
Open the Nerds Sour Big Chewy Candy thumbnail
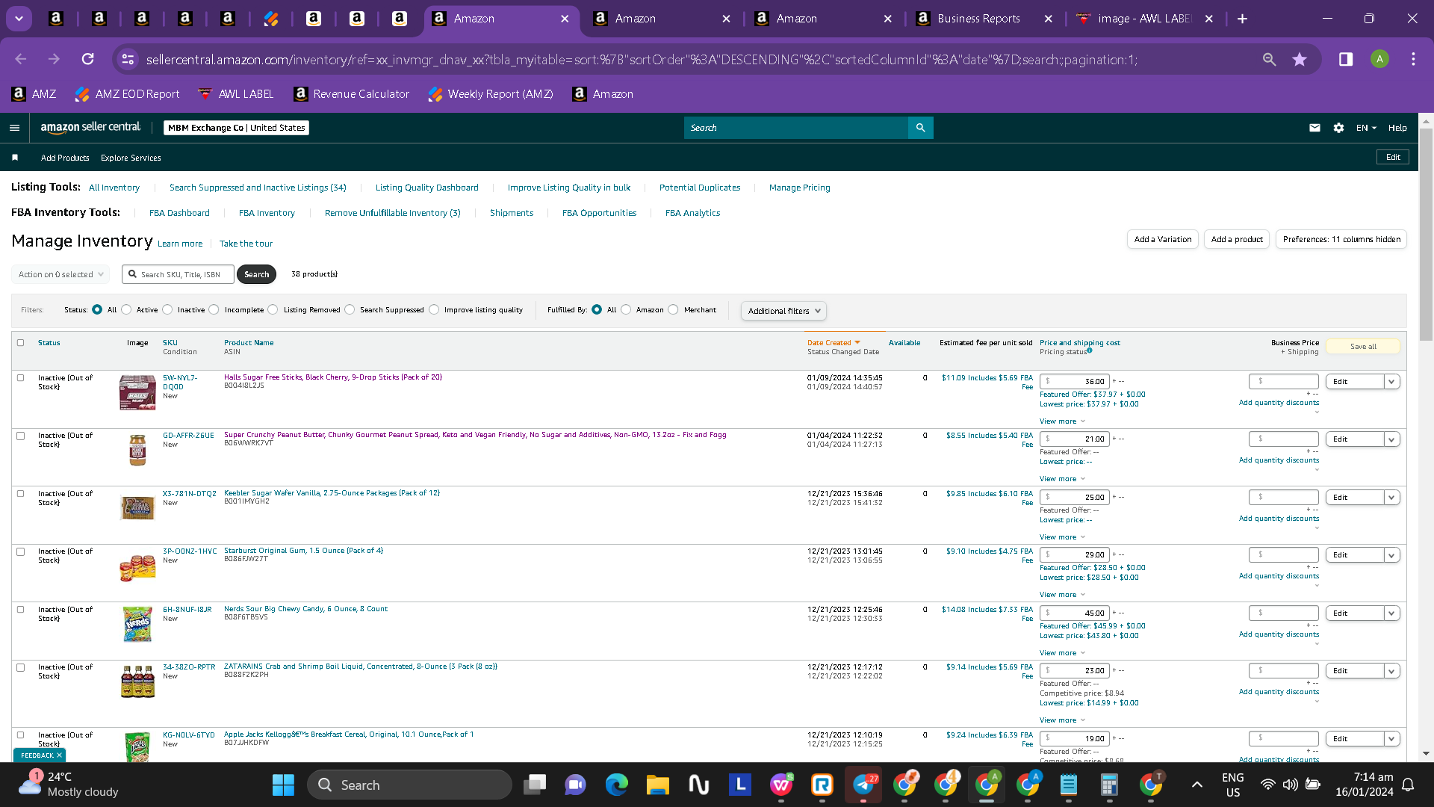(x=137, y=624)
